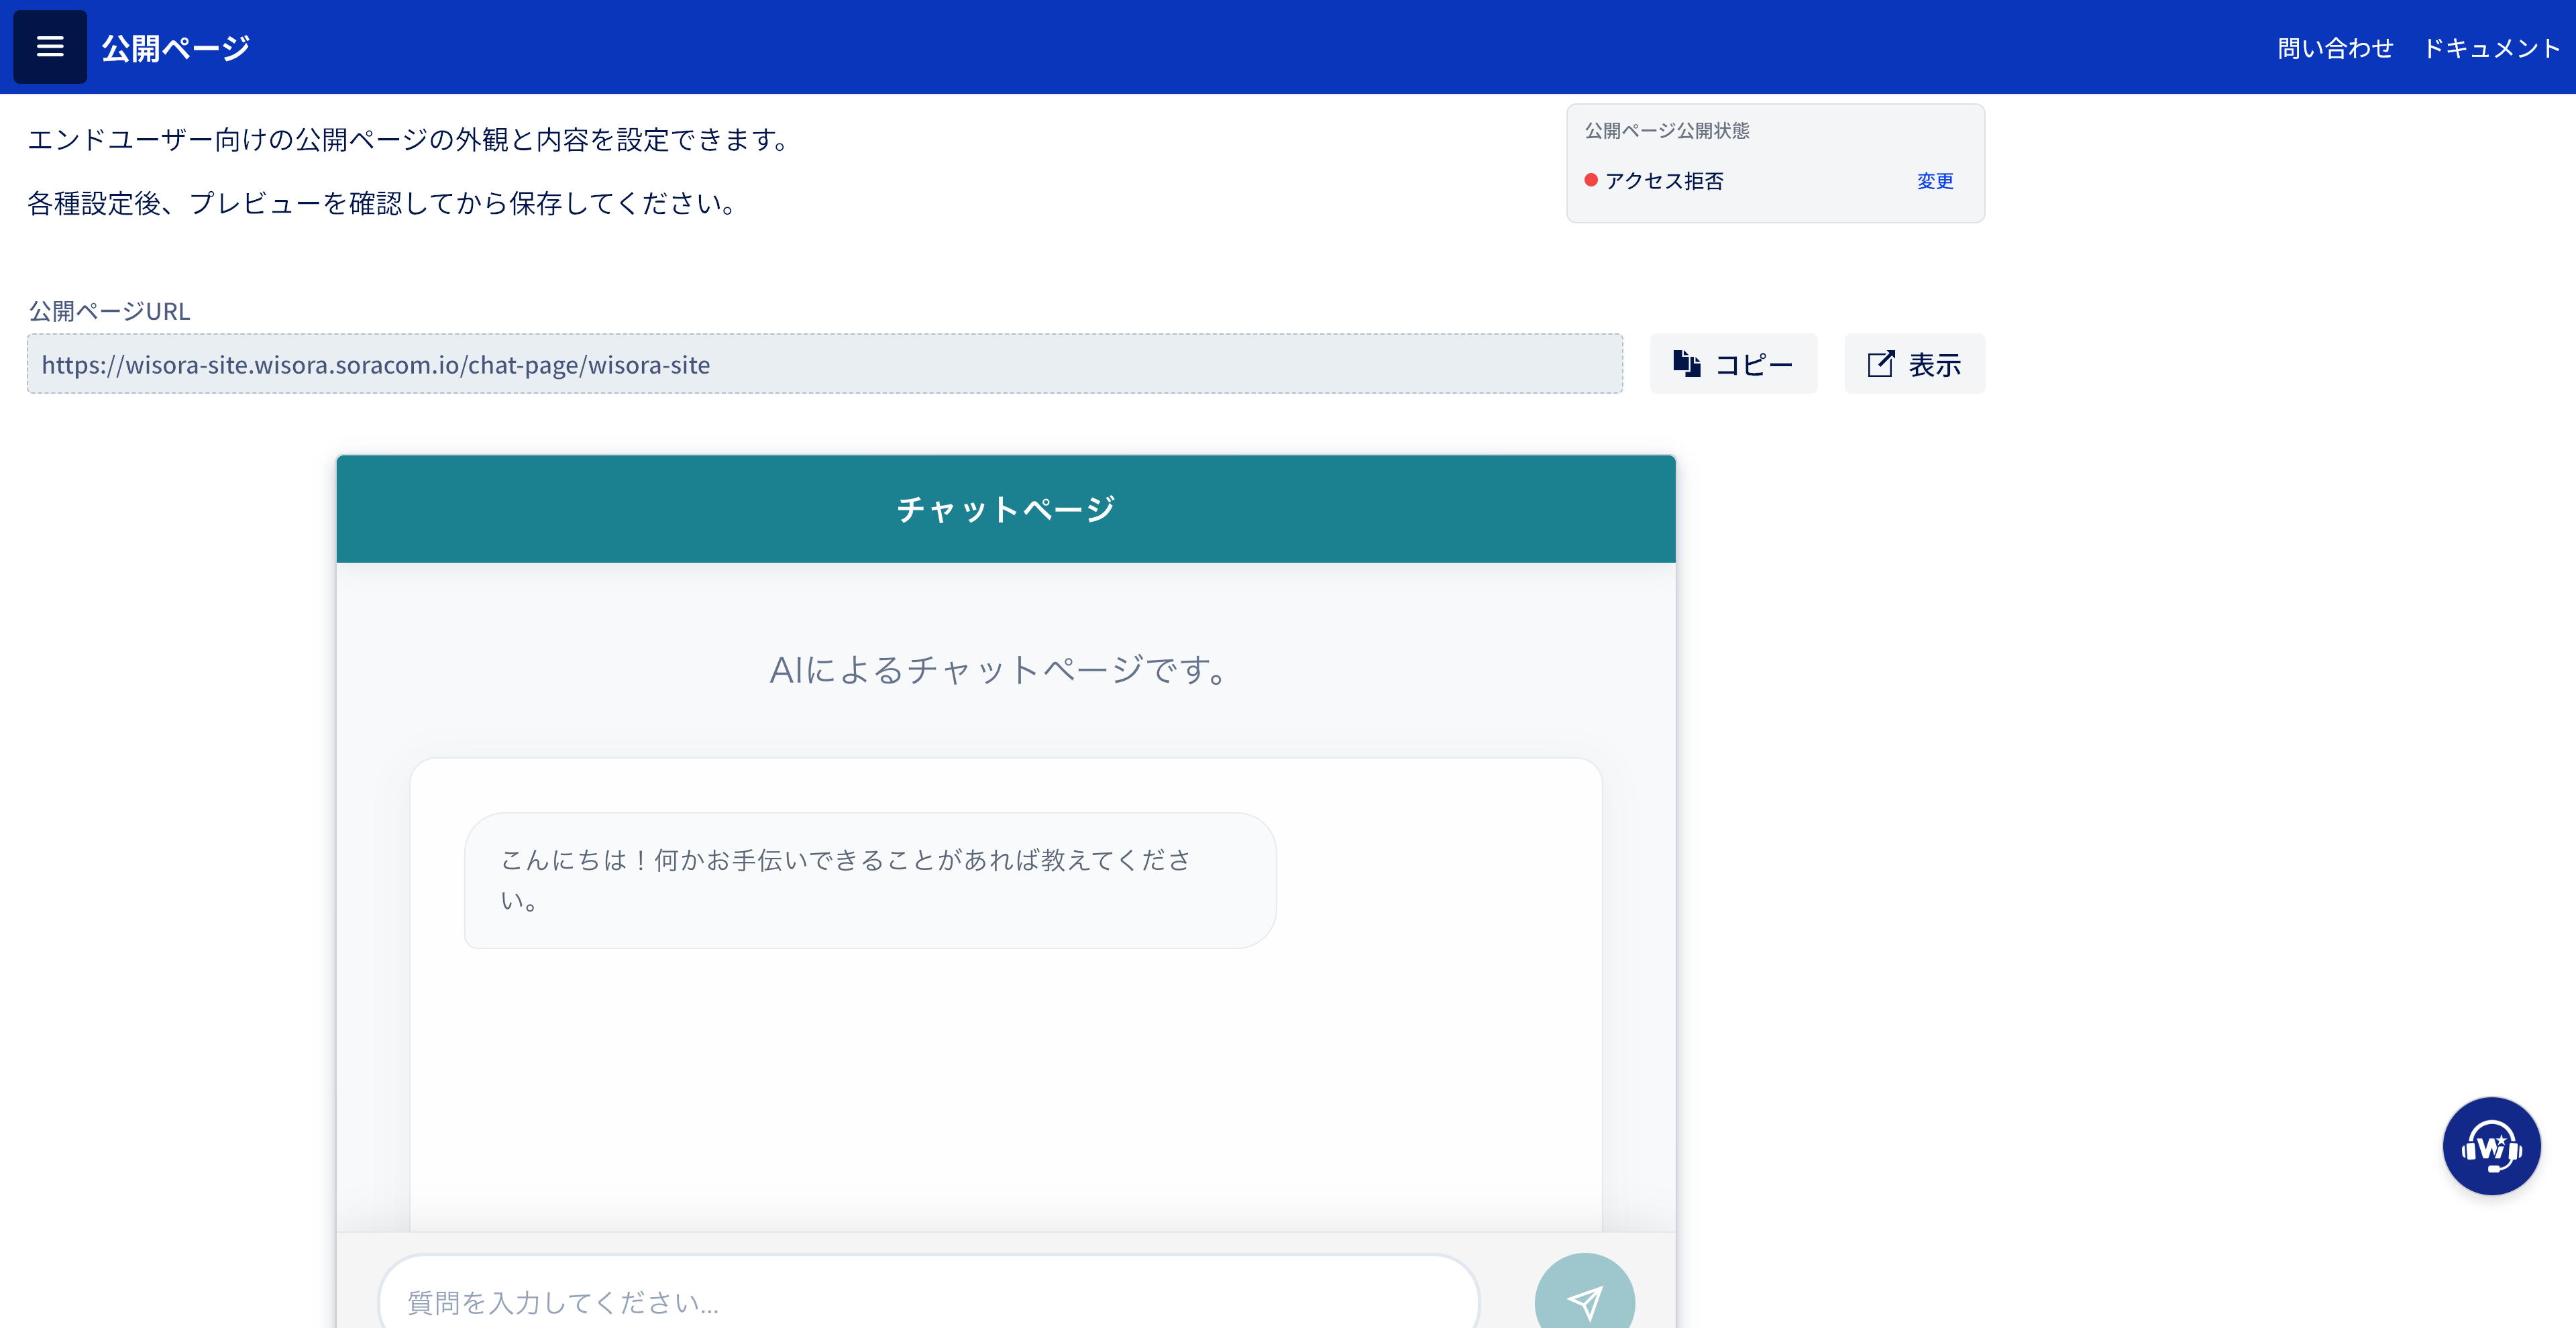Click the アクセス拒否 status label
This screenshot has width=2576, height=1328.
[x=1664, y=181]
